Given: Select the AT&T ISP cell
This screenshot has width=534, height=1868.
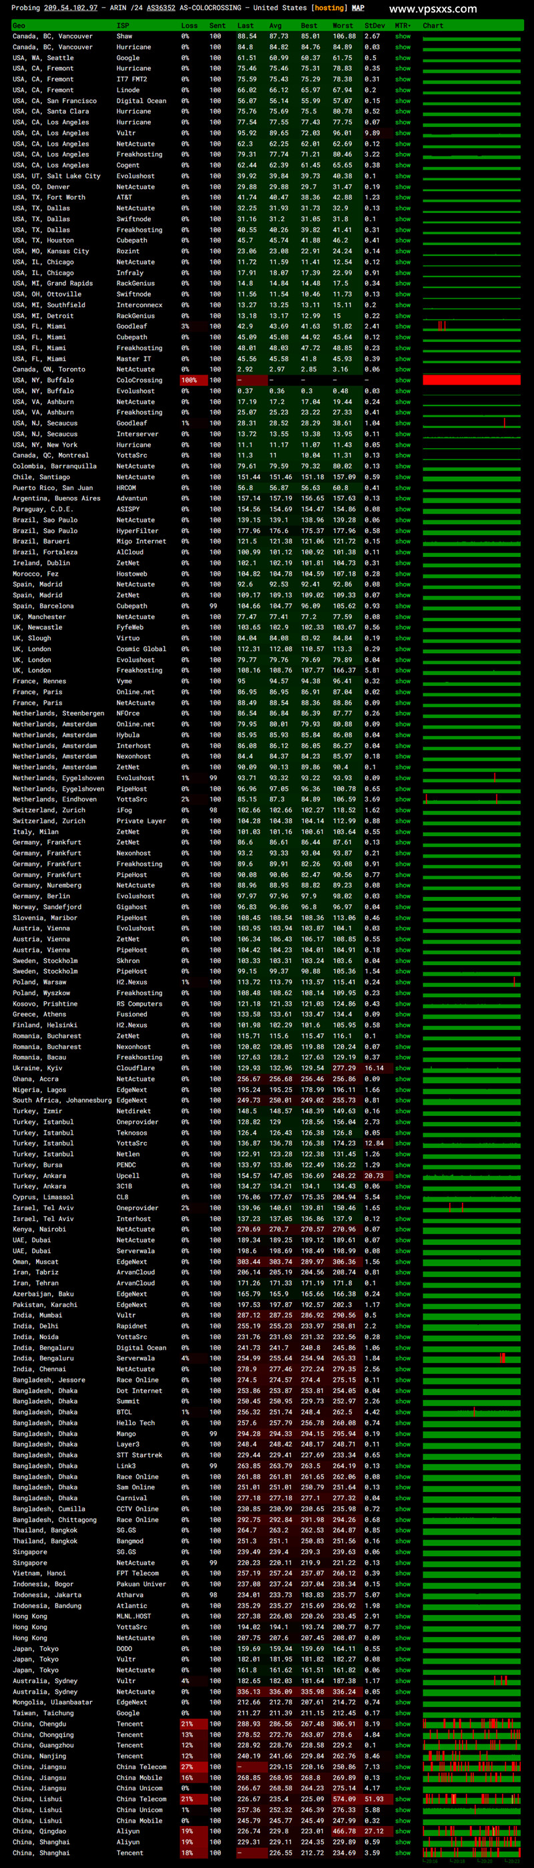Looking at the screenshot, I should click(125, 197).
